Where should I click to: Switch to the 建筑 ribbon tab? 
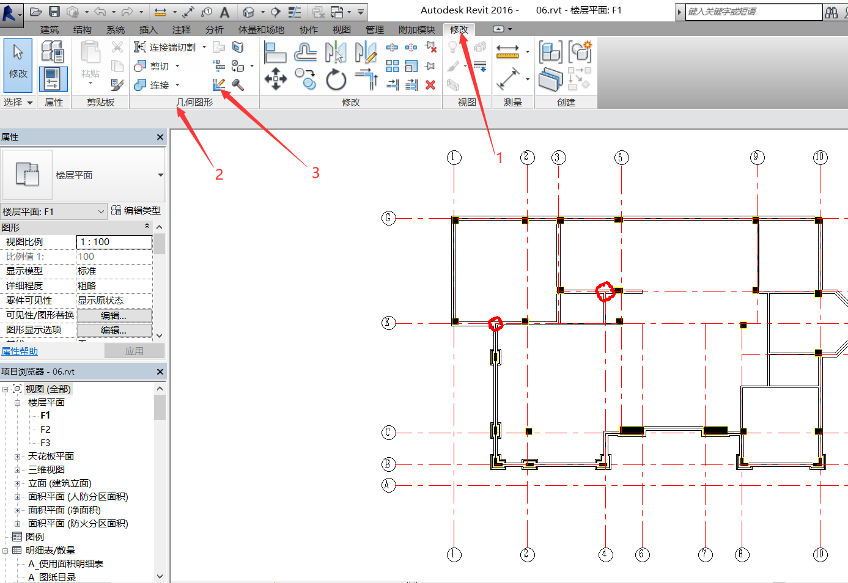point(50,29)
